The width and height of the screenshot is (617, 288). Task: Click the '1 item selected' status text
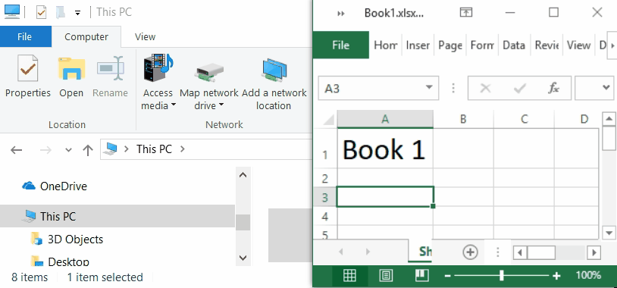pyautogui.click(x=105, y=277)
